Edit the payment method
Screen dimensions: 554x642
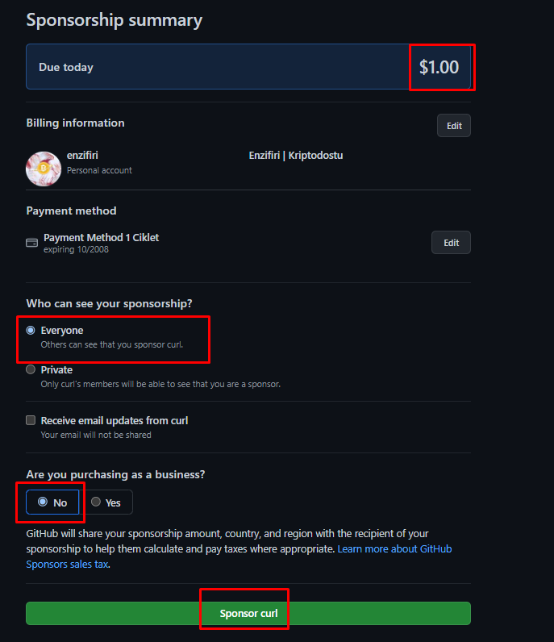pyautogui.click(x=451, y=243)
